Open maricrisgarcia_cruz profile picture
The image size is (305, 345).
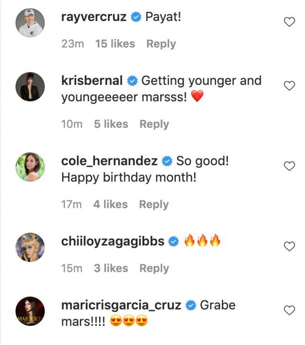tap(30, 311)
